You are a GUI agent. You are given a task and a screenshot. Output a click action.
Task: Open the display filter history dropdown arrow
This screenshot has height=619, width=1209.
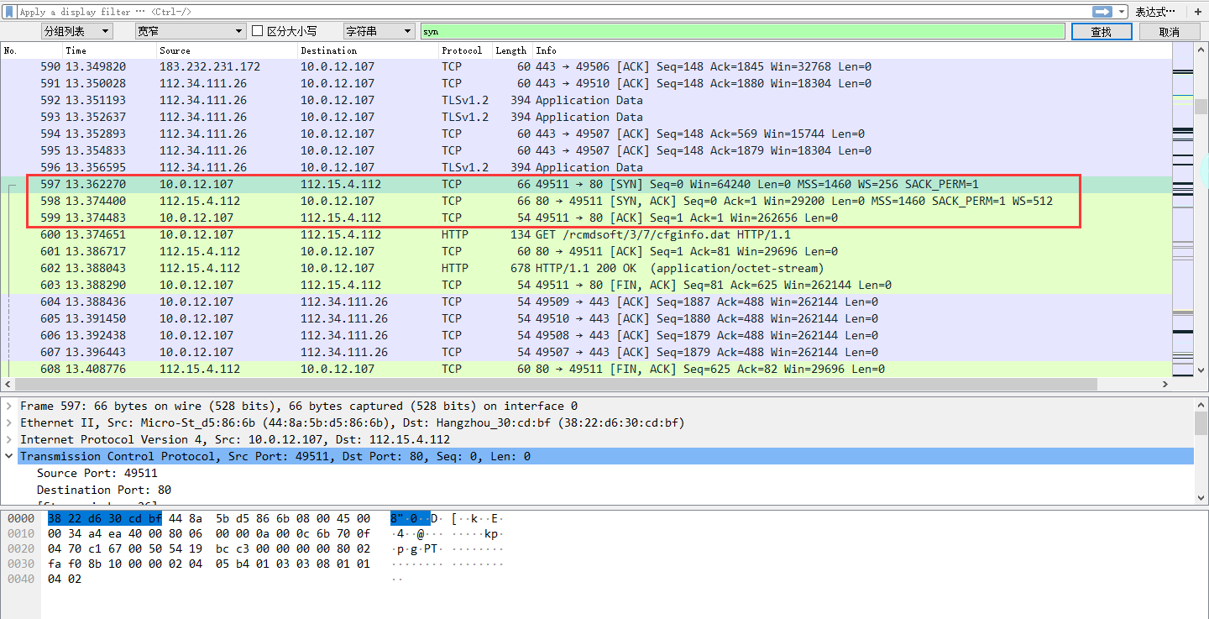click(1122, 12)
